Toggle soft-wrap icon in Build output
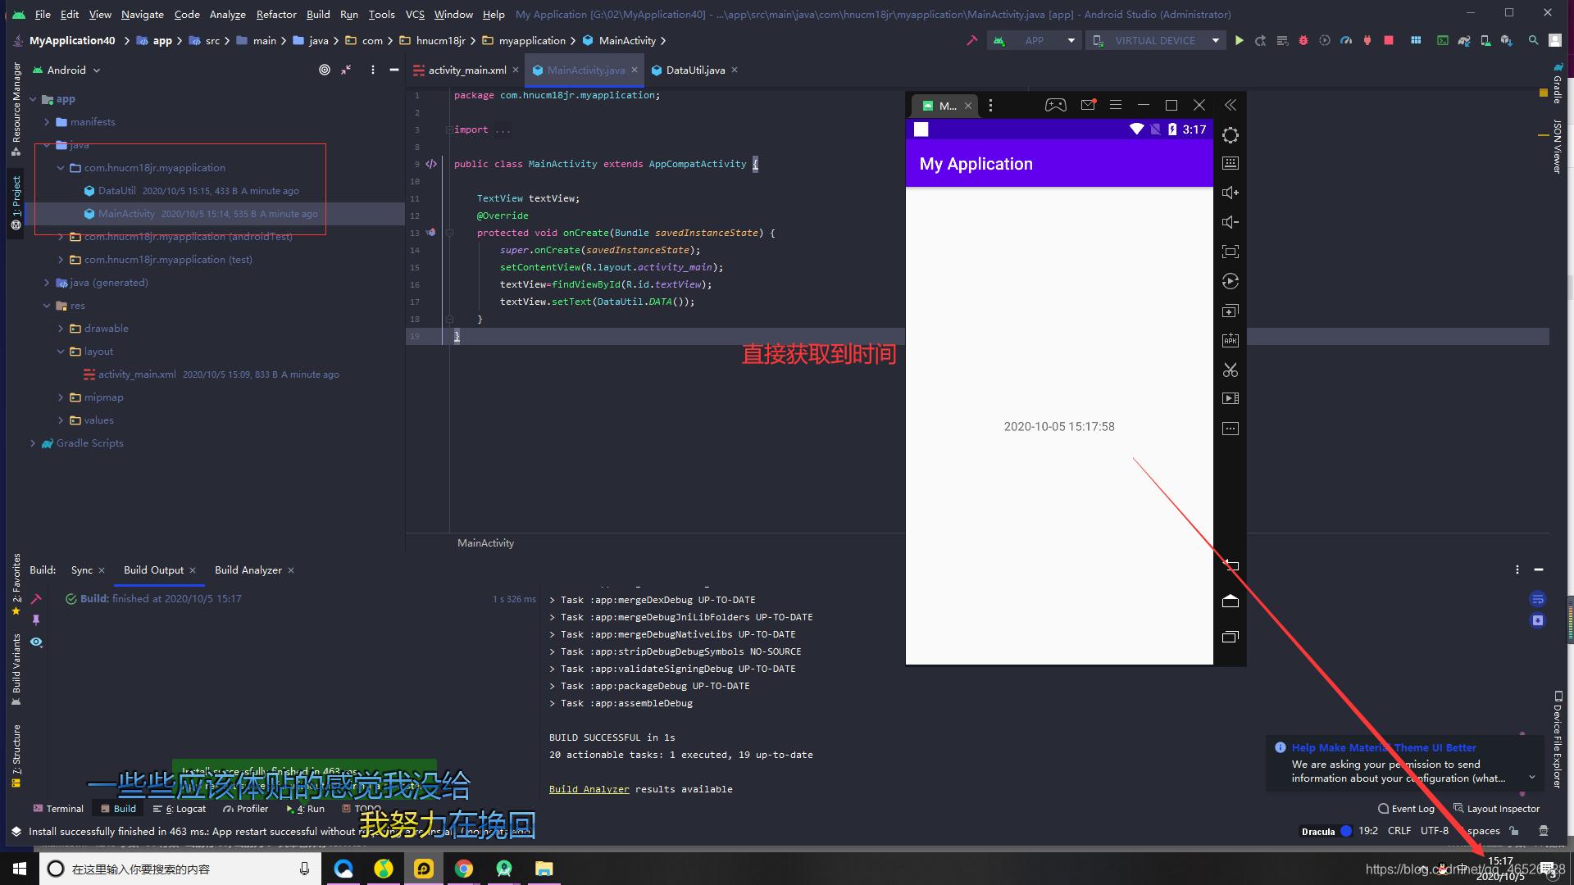Screen dimensions: 1574x885 (x=1538, y=599)
